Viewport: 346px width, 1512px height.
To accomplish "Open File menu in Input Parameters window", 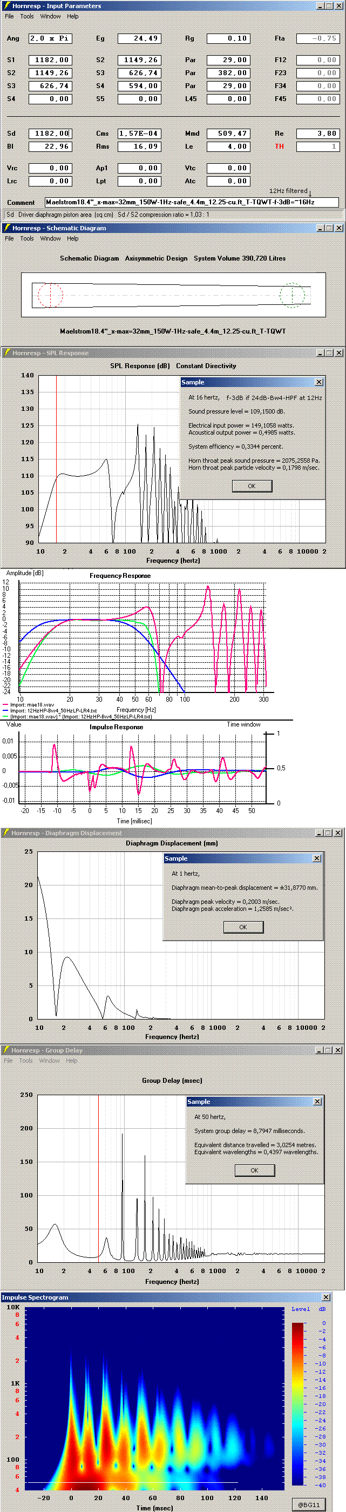I will tap(9, 16).
